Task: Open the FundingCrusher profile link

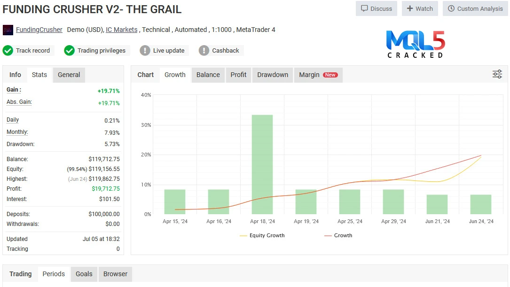Action: pos(39,30)
